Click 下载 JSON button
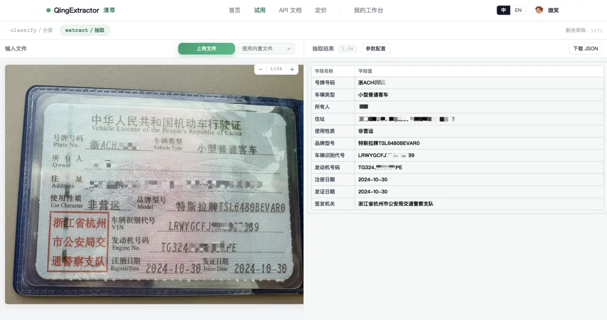Image resolution: width=607 pixels, height=320 pixels. (x=585, y=49)
